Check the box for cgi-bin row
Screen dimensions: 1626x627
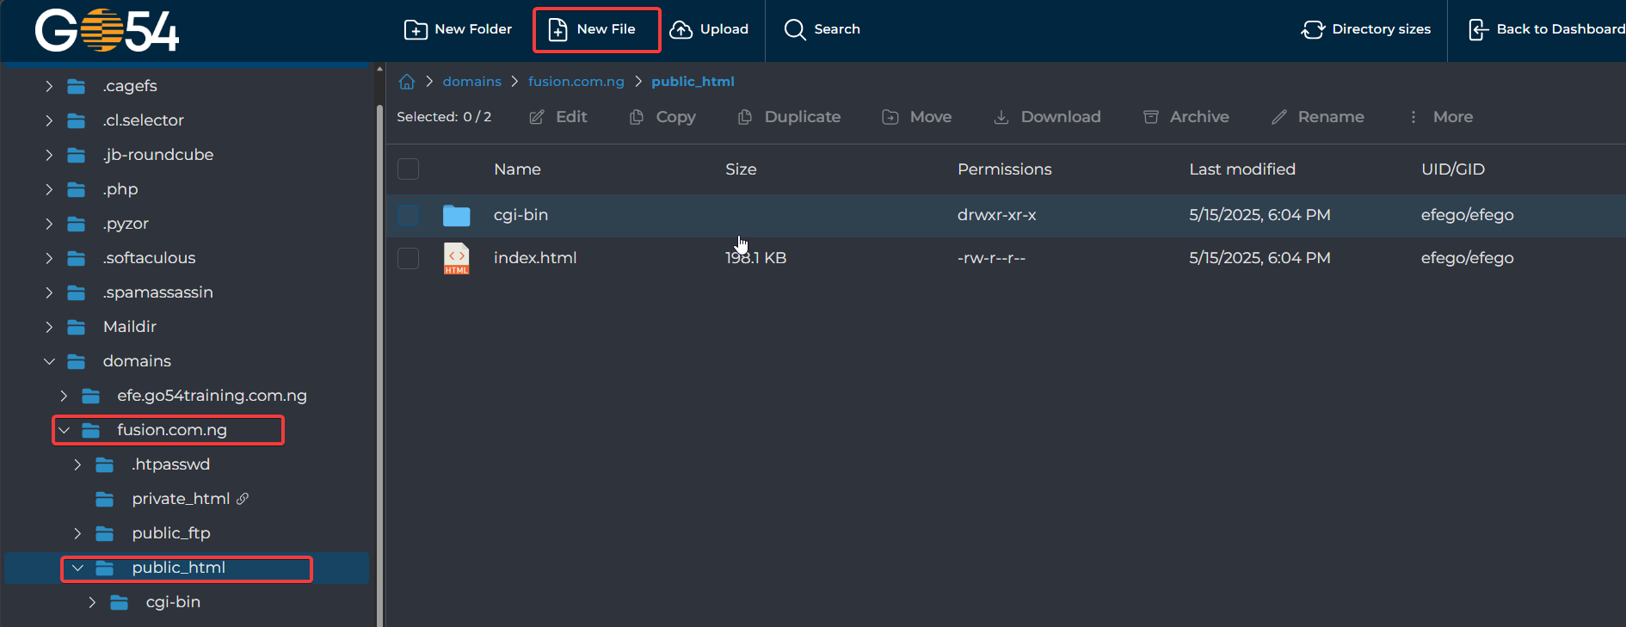[x=409, y=215]
